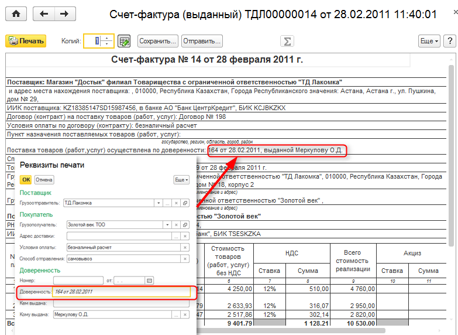
Task: Open help with the question mark button
Action: pos(450,41)
